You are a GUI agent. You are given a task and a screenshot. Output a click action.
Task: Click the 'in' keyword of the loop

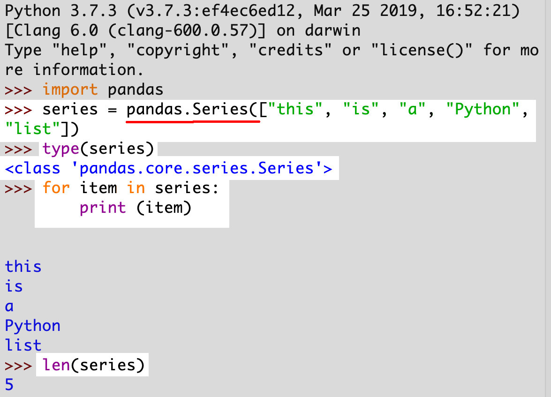pyautogui.click(x=136, y=188)
